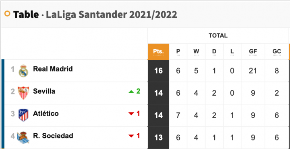Click the GF goals for header
Viewport: 290px width, 149px height.
(x=253, y=52)
